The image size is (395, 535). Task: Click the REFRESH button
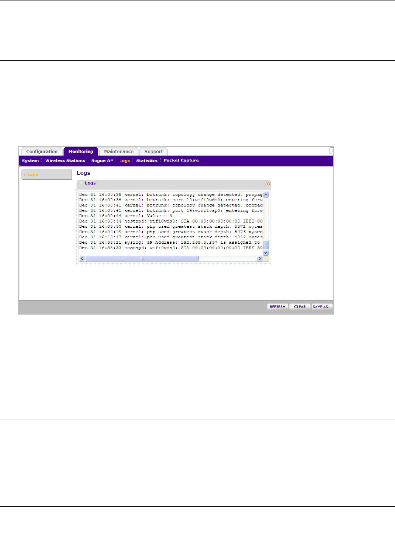click(278, 307)
